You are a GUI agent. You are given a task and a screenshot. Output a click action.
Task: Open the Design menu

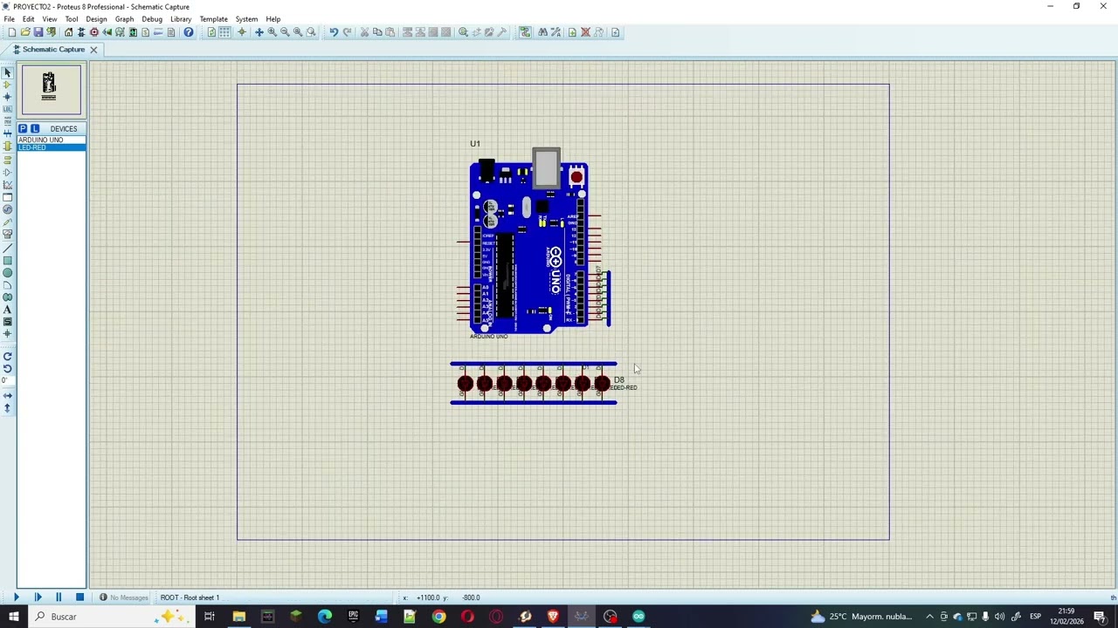coord(96,19)
